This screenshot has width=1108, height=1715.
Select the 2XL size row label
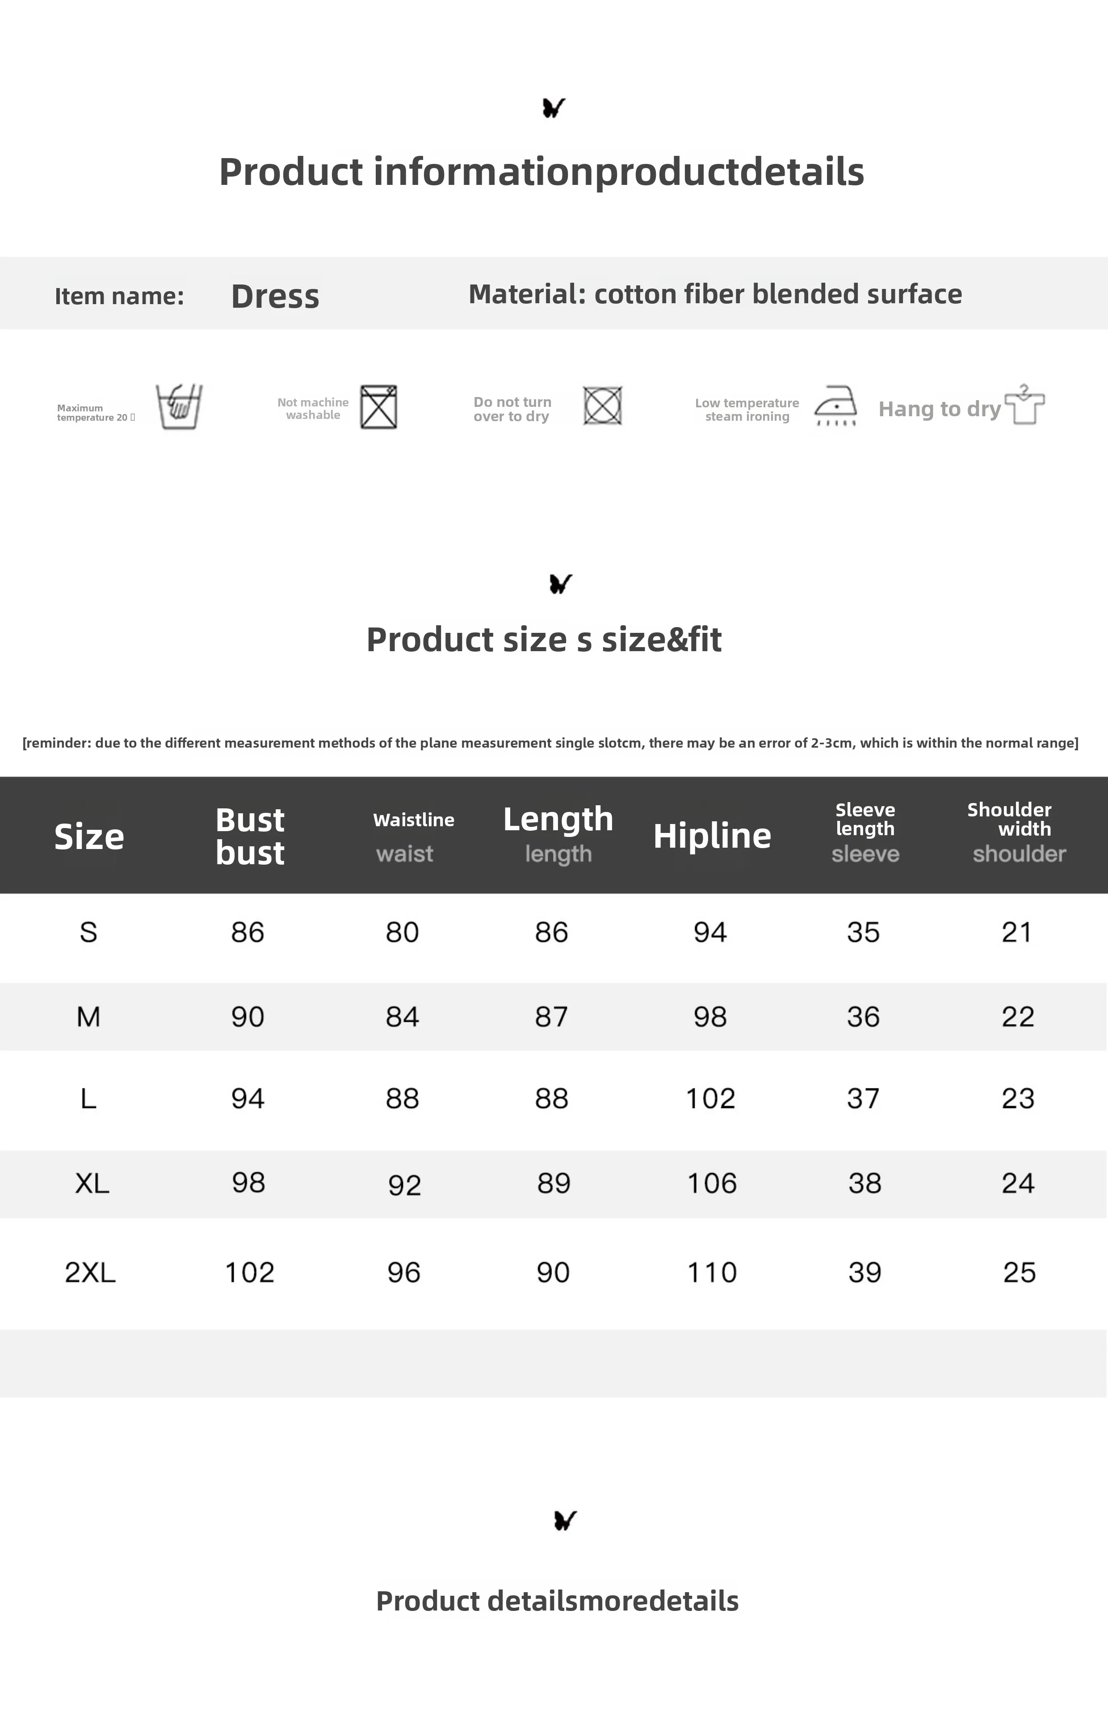pyautogui.click(x=90, y=1272)
